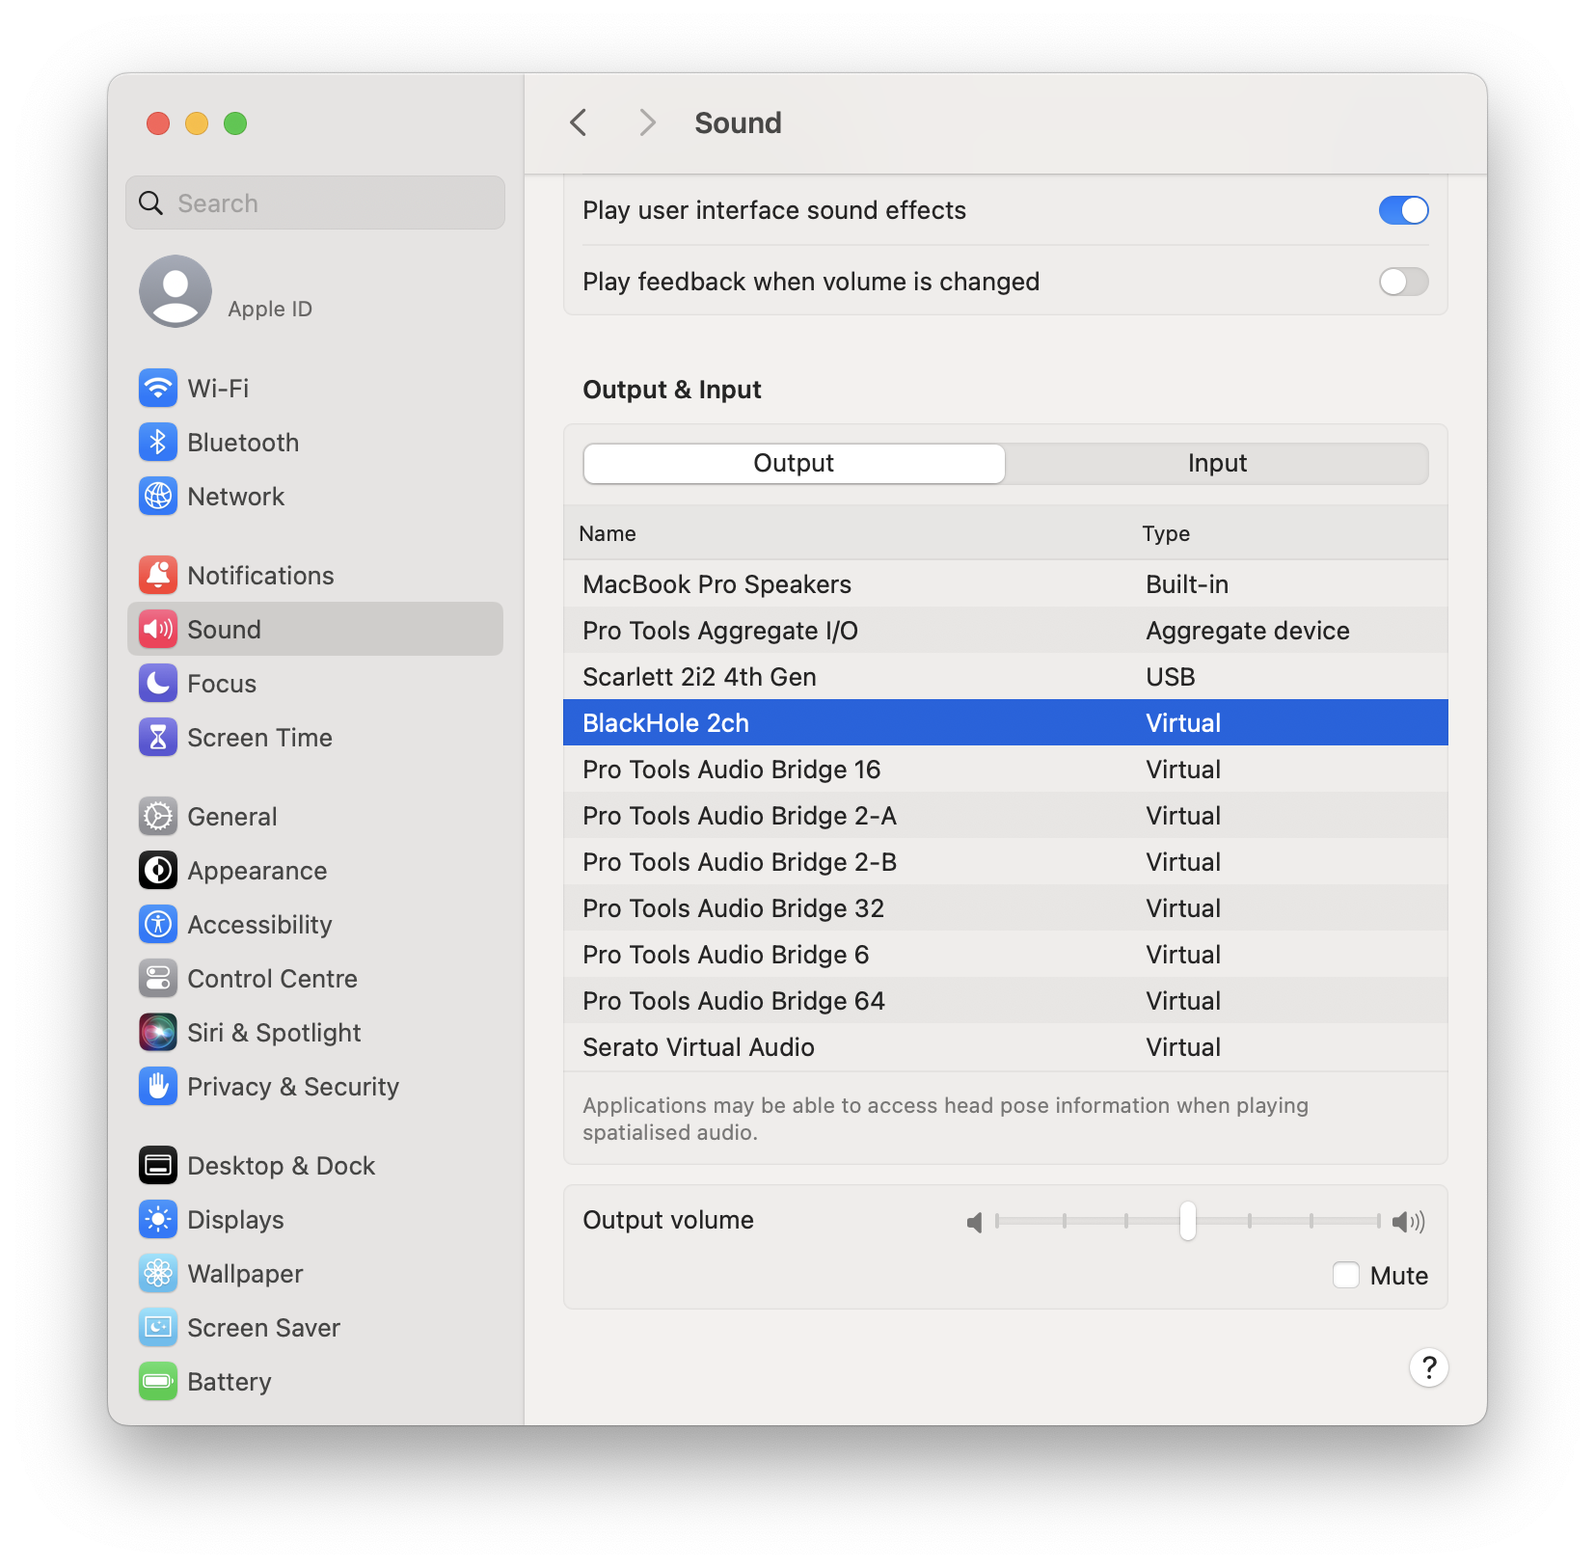Click low volume speaker icon
This screenshot has width=1595, height=1568.
pos(975,1222)
